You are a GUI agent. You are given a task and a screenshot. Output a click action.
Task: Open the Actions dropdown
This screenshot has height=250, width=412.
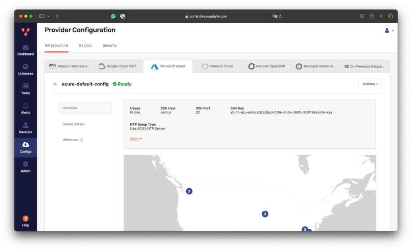coord(370,84)
